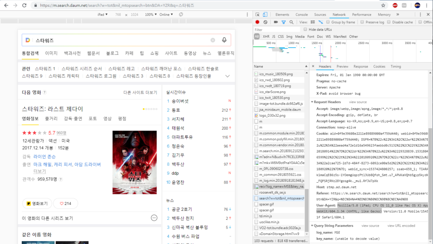
Task: Open the Console panel tab
Action: pos(302,15)
